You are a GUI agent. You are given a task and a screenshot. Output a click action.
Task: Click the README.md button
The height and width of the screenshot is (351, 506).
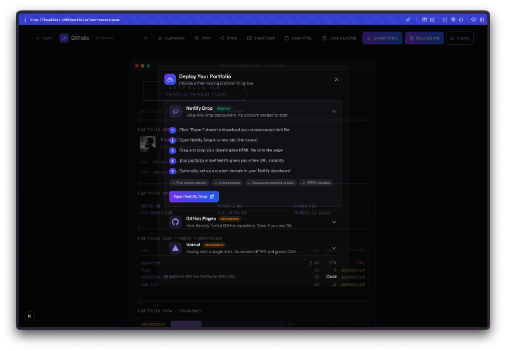click(424, 38)
